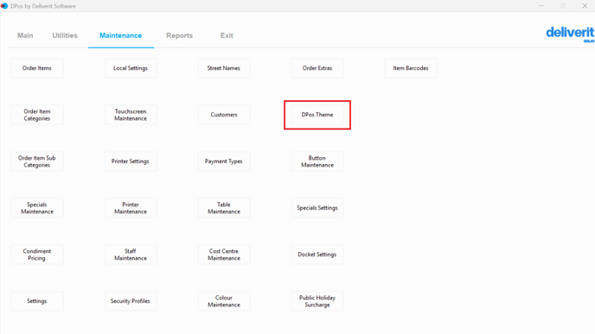Open Local Settings

pos(131,68)
